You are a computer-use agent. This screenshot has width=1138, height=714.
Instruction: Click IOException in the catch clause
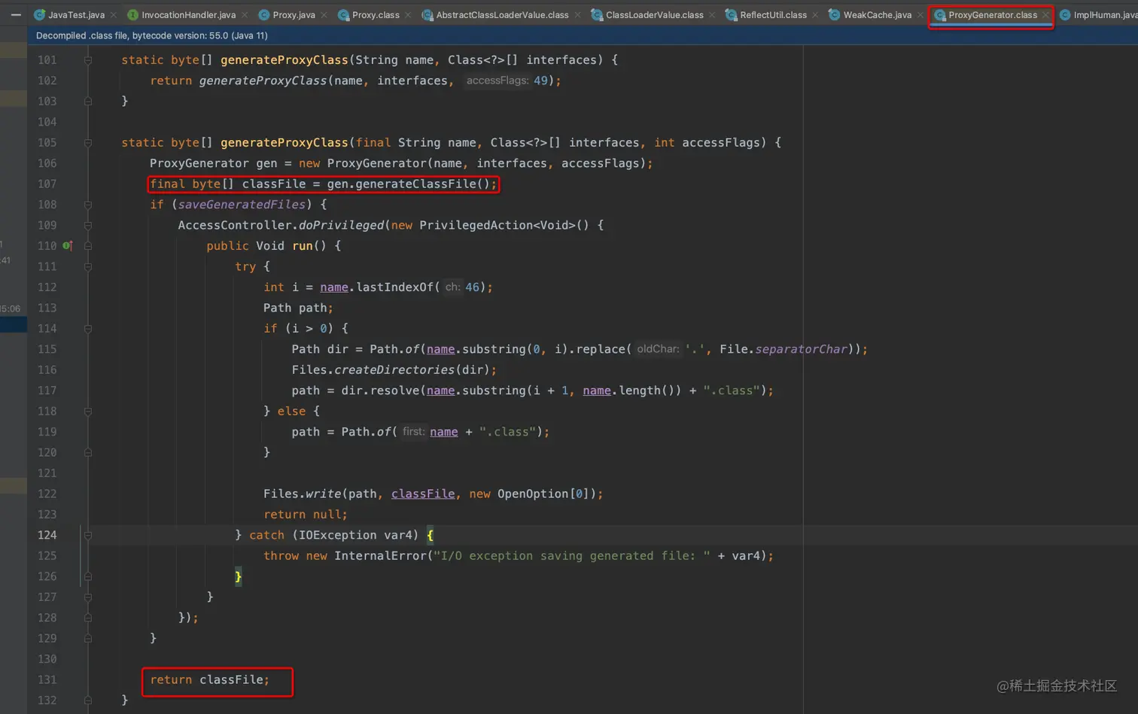click(x=337, y=535)
